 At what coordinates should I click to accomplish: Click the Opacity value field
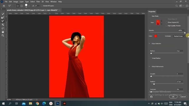pyautogui.click(x=181, y=30)
